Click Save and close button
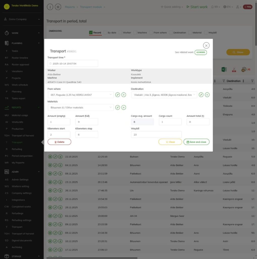This screenshot has height=259, width=257. 196,142
